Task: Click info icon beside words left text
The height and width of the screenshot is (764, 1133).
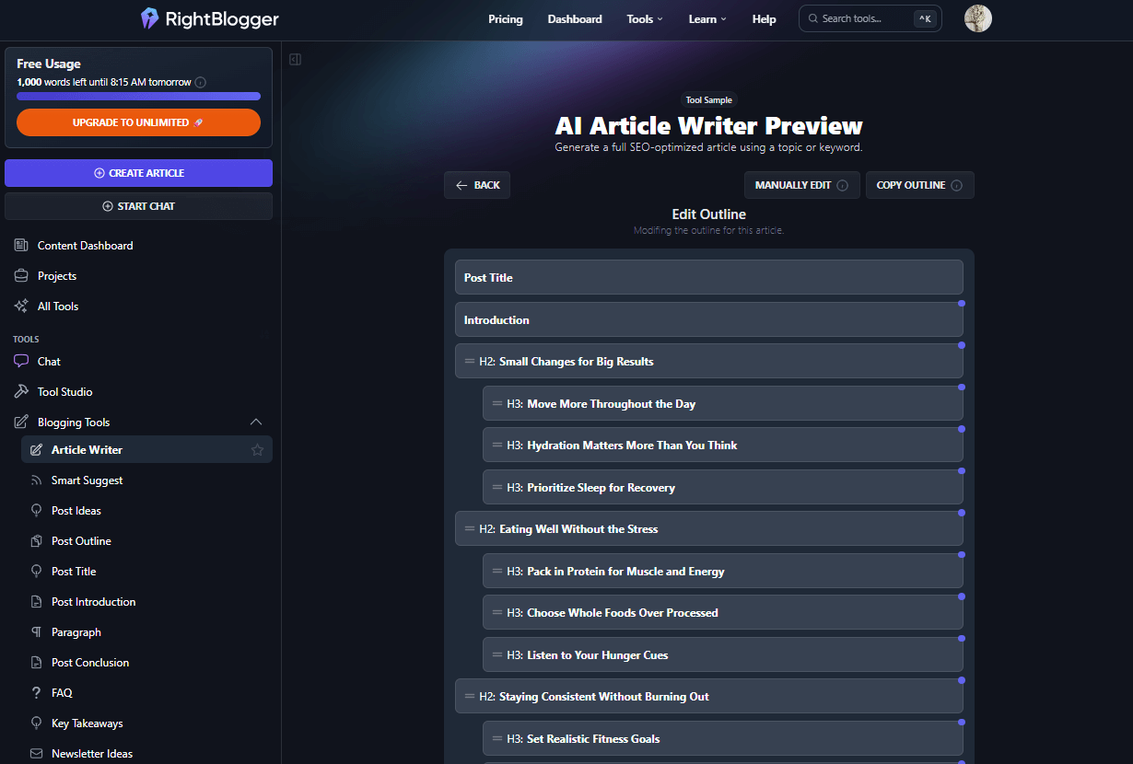Action: [x=201, y=82]
